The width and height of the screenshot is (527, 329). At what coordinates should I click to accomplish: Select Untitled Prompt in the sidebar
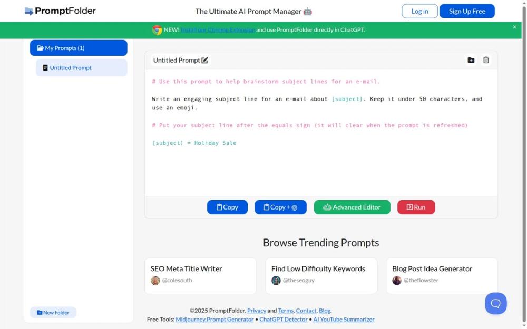pyautogui.click(x=81, y=67)
